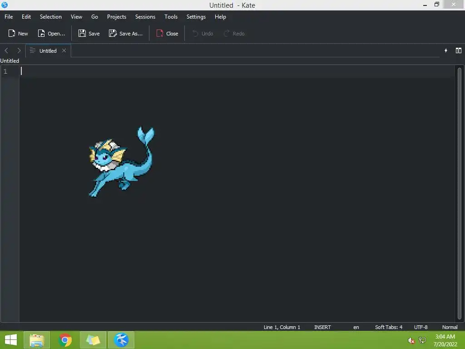Open Normal highlighting mode dropdown
Viewport: 465px width, 349px height.
coord(450,327)
